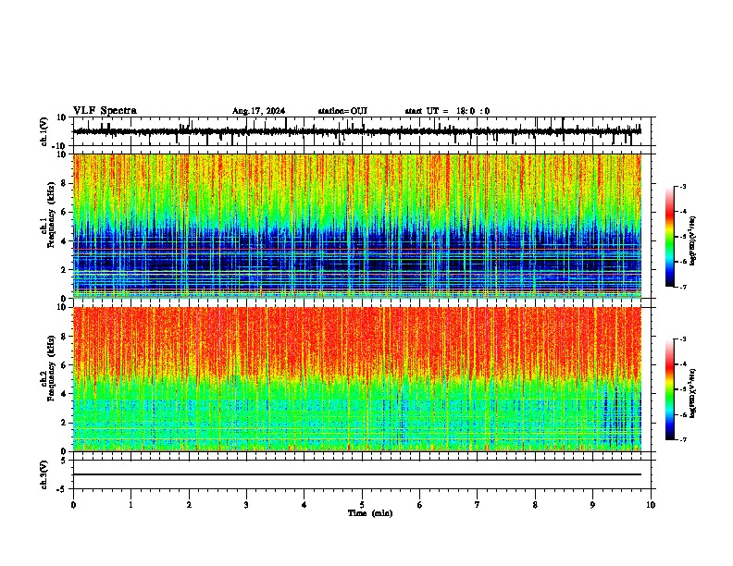This screenshot has height=566, width=733.
Task: Click the "2" tick label on time axis
Action: (189, 505)
